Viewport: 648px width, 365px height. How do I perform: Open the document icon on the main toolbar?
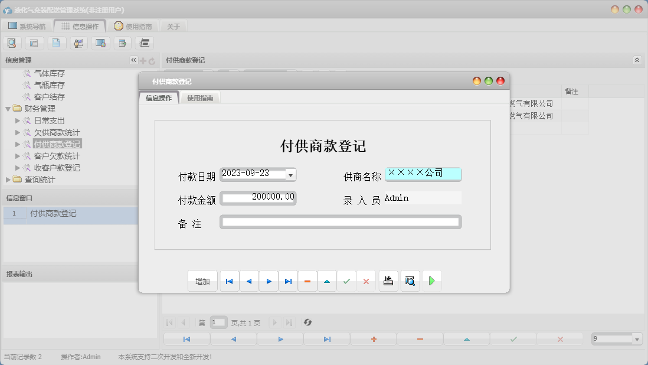point(56,43)
